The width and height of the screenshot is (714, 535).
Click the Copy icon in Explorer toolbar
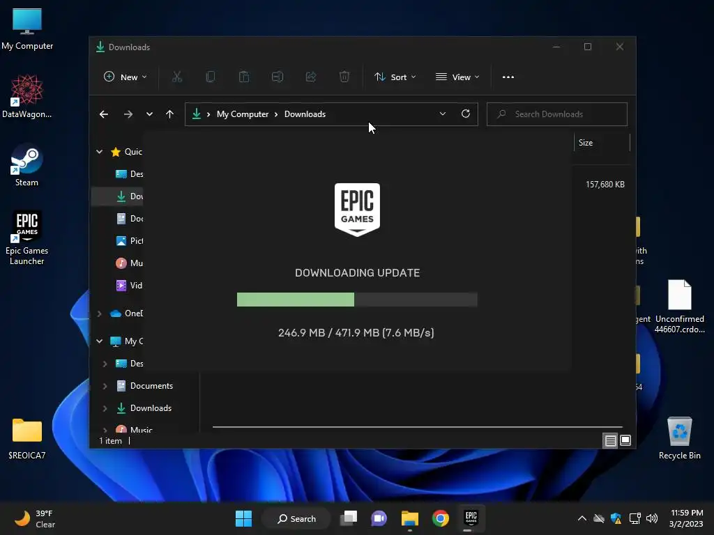[211, 77]
